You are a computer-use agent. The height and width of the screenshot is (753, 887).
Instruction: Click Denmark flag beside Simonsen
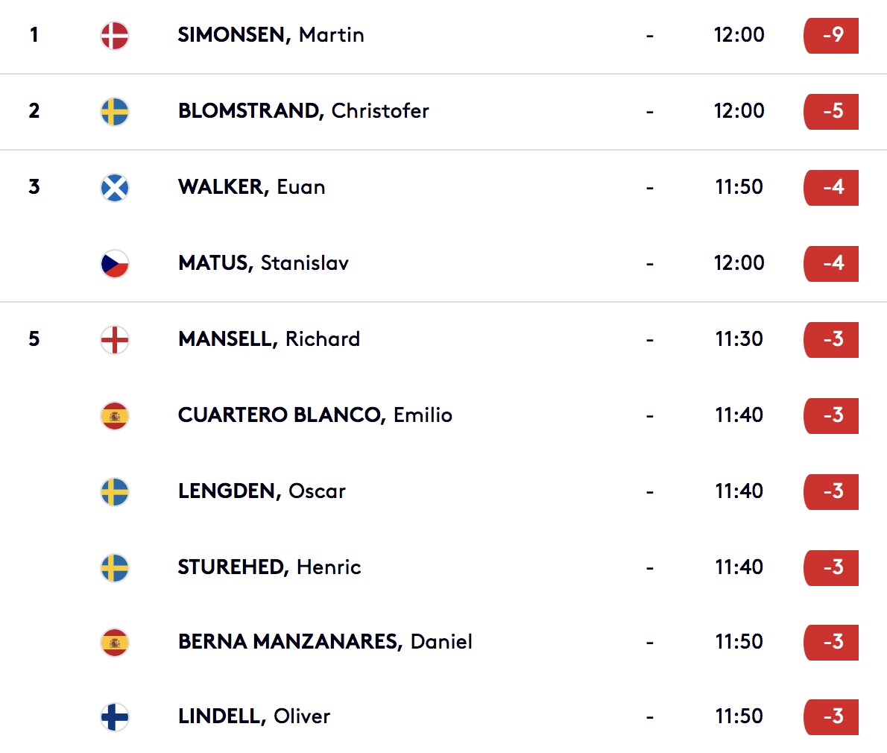115,36
